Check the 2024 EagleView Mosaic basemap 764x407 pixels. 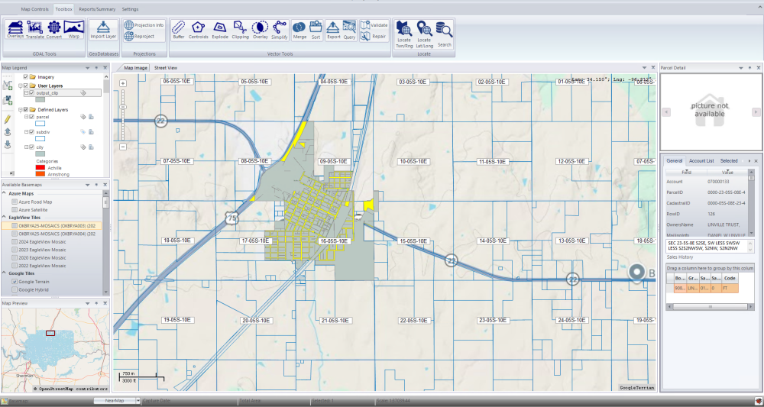[x=15, y=241]
